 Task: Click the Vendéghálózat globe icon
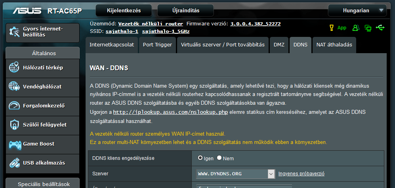(x=14, y=86)
